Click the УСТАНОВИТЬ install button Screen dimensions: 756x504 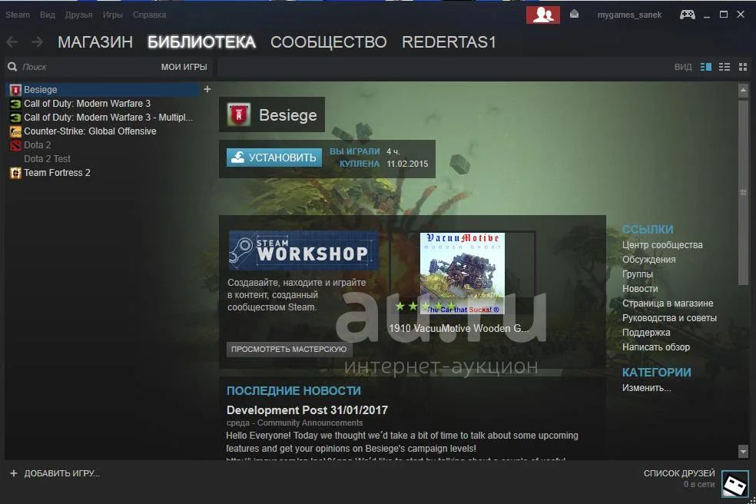[274, 157]
